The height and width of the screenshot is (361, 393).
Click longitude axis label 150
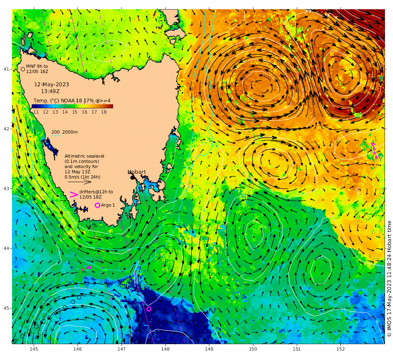pyautogui.click(x=253, y=349)
